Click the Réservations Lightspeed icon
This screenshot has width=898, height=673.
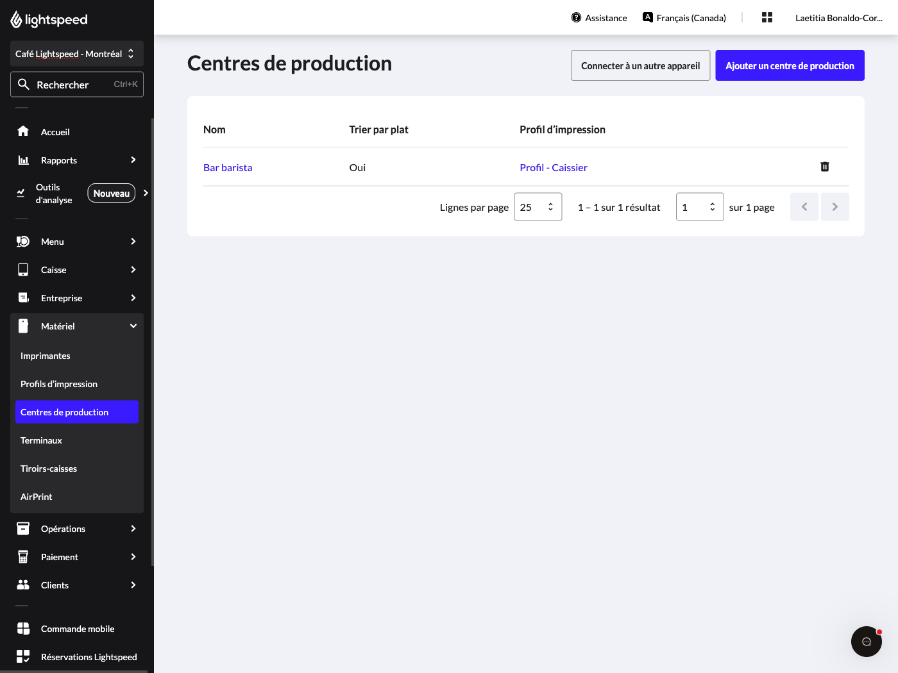coord(23,656)
